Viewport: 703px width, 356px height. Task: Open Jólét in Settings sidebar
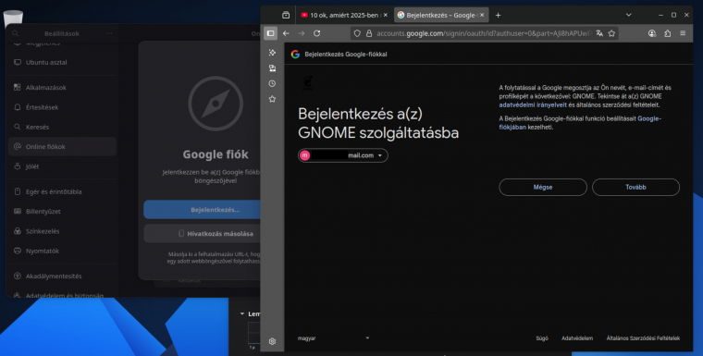[62, 166]
